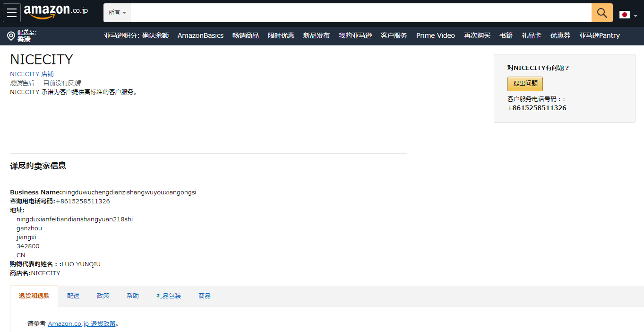Click the delivery location pin icon

click(x=11, y=36)
